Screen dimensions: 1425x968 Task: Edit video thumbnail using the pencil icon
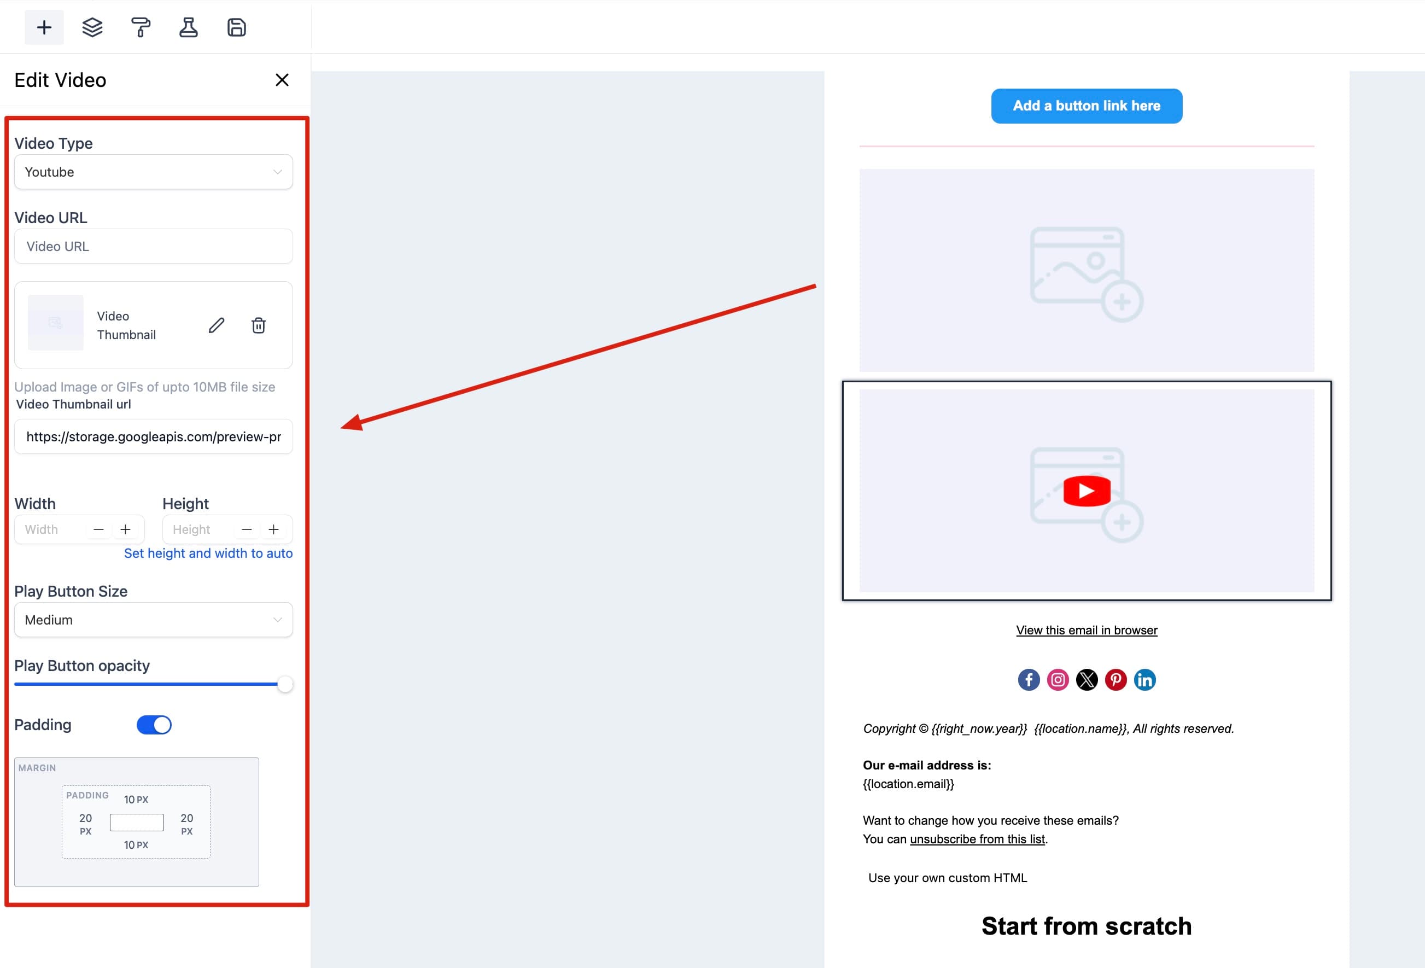coord(216,326)
